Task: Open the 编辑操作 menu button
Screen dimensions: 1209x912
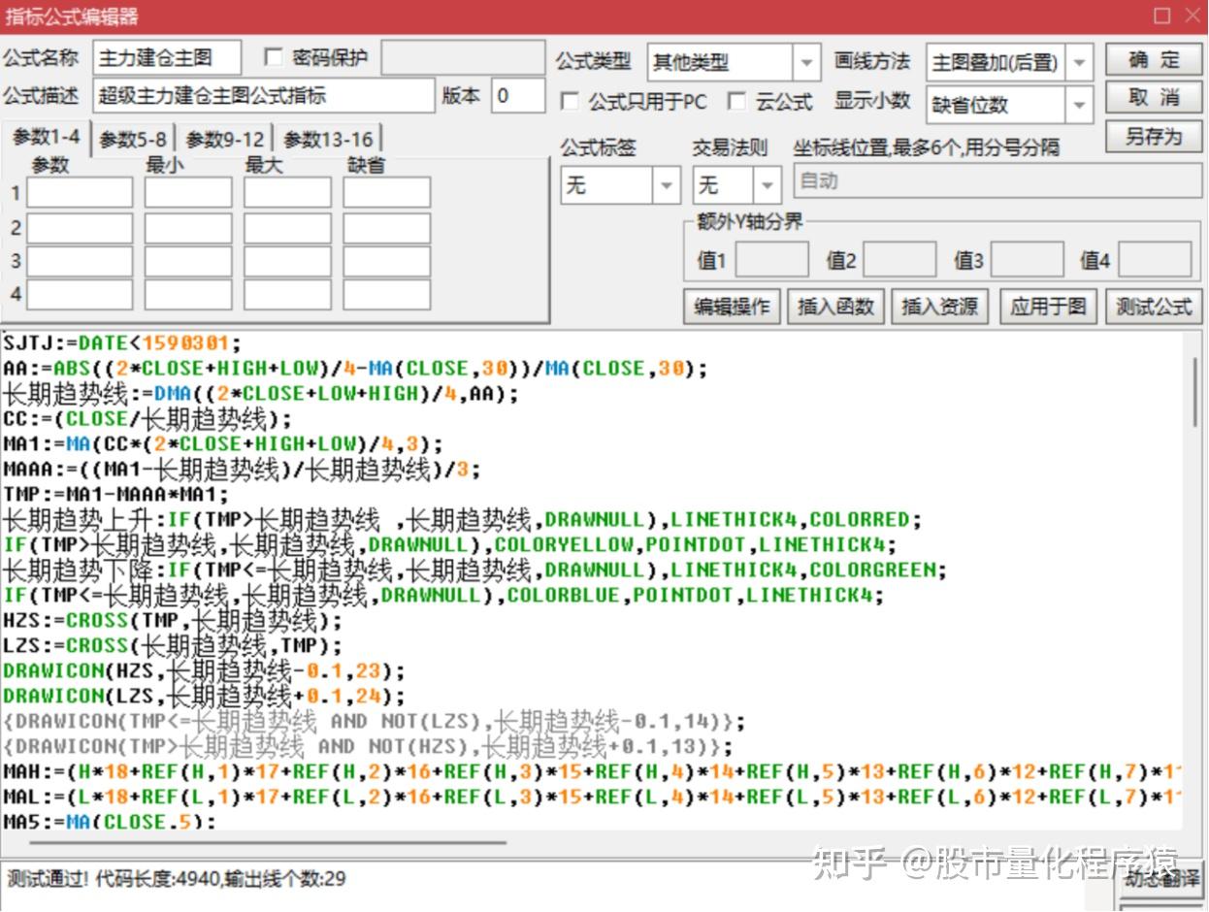Action: coord(732,307)
